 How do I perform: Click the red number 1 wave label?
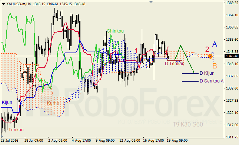click(x=136, y=51)
